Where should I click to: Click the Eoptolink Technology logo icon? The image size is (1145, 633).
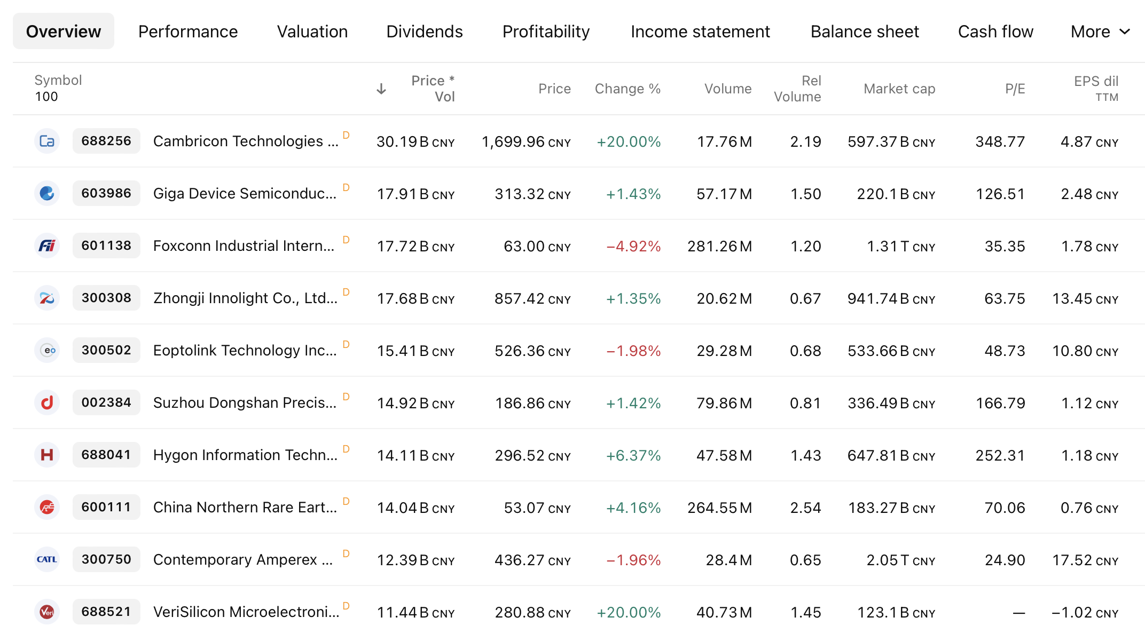click(x=47, y=350)
